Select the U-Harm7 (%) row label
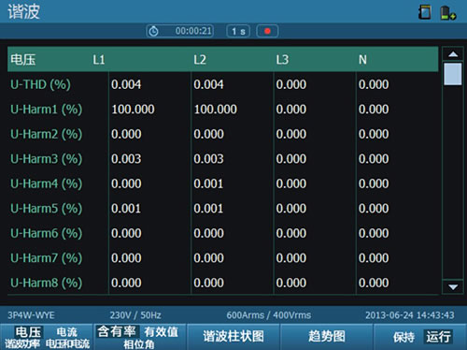Viewport: 467px width, 350px height. 47,258
